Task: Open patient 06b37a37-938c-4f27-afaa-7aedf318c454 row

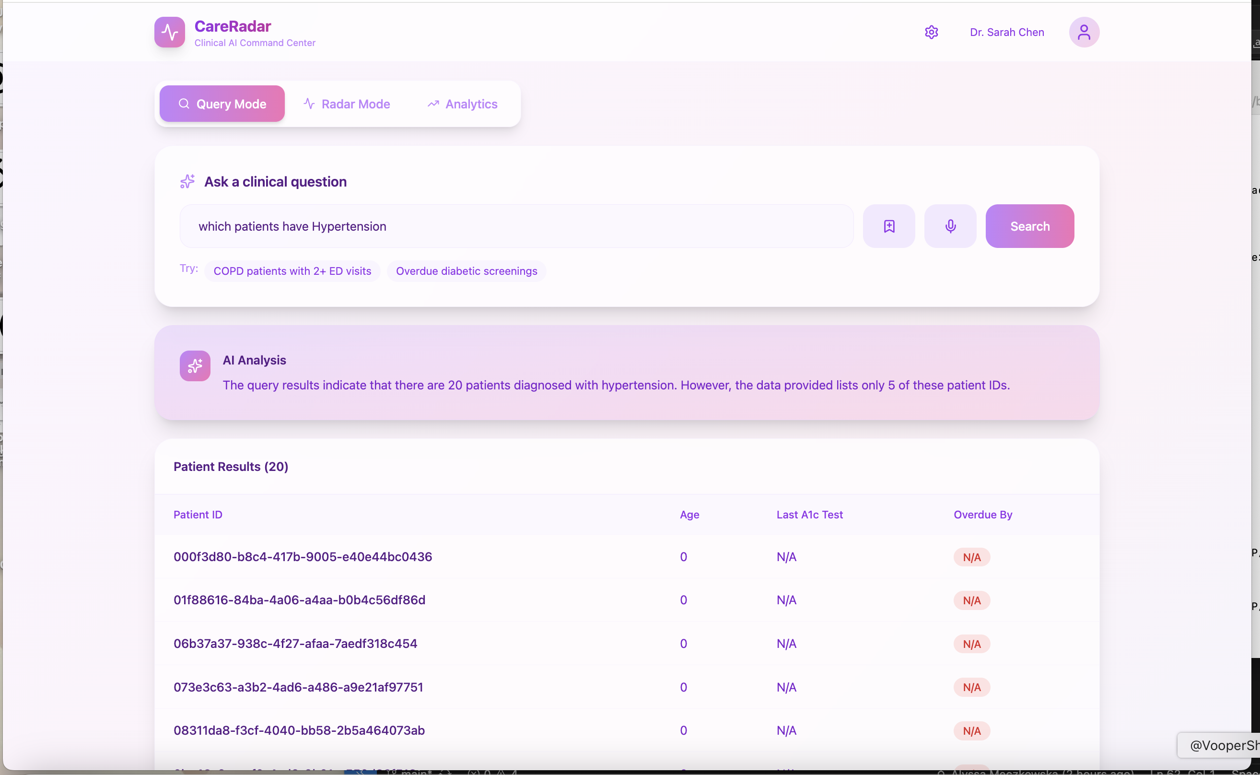Action: [295, 643]
